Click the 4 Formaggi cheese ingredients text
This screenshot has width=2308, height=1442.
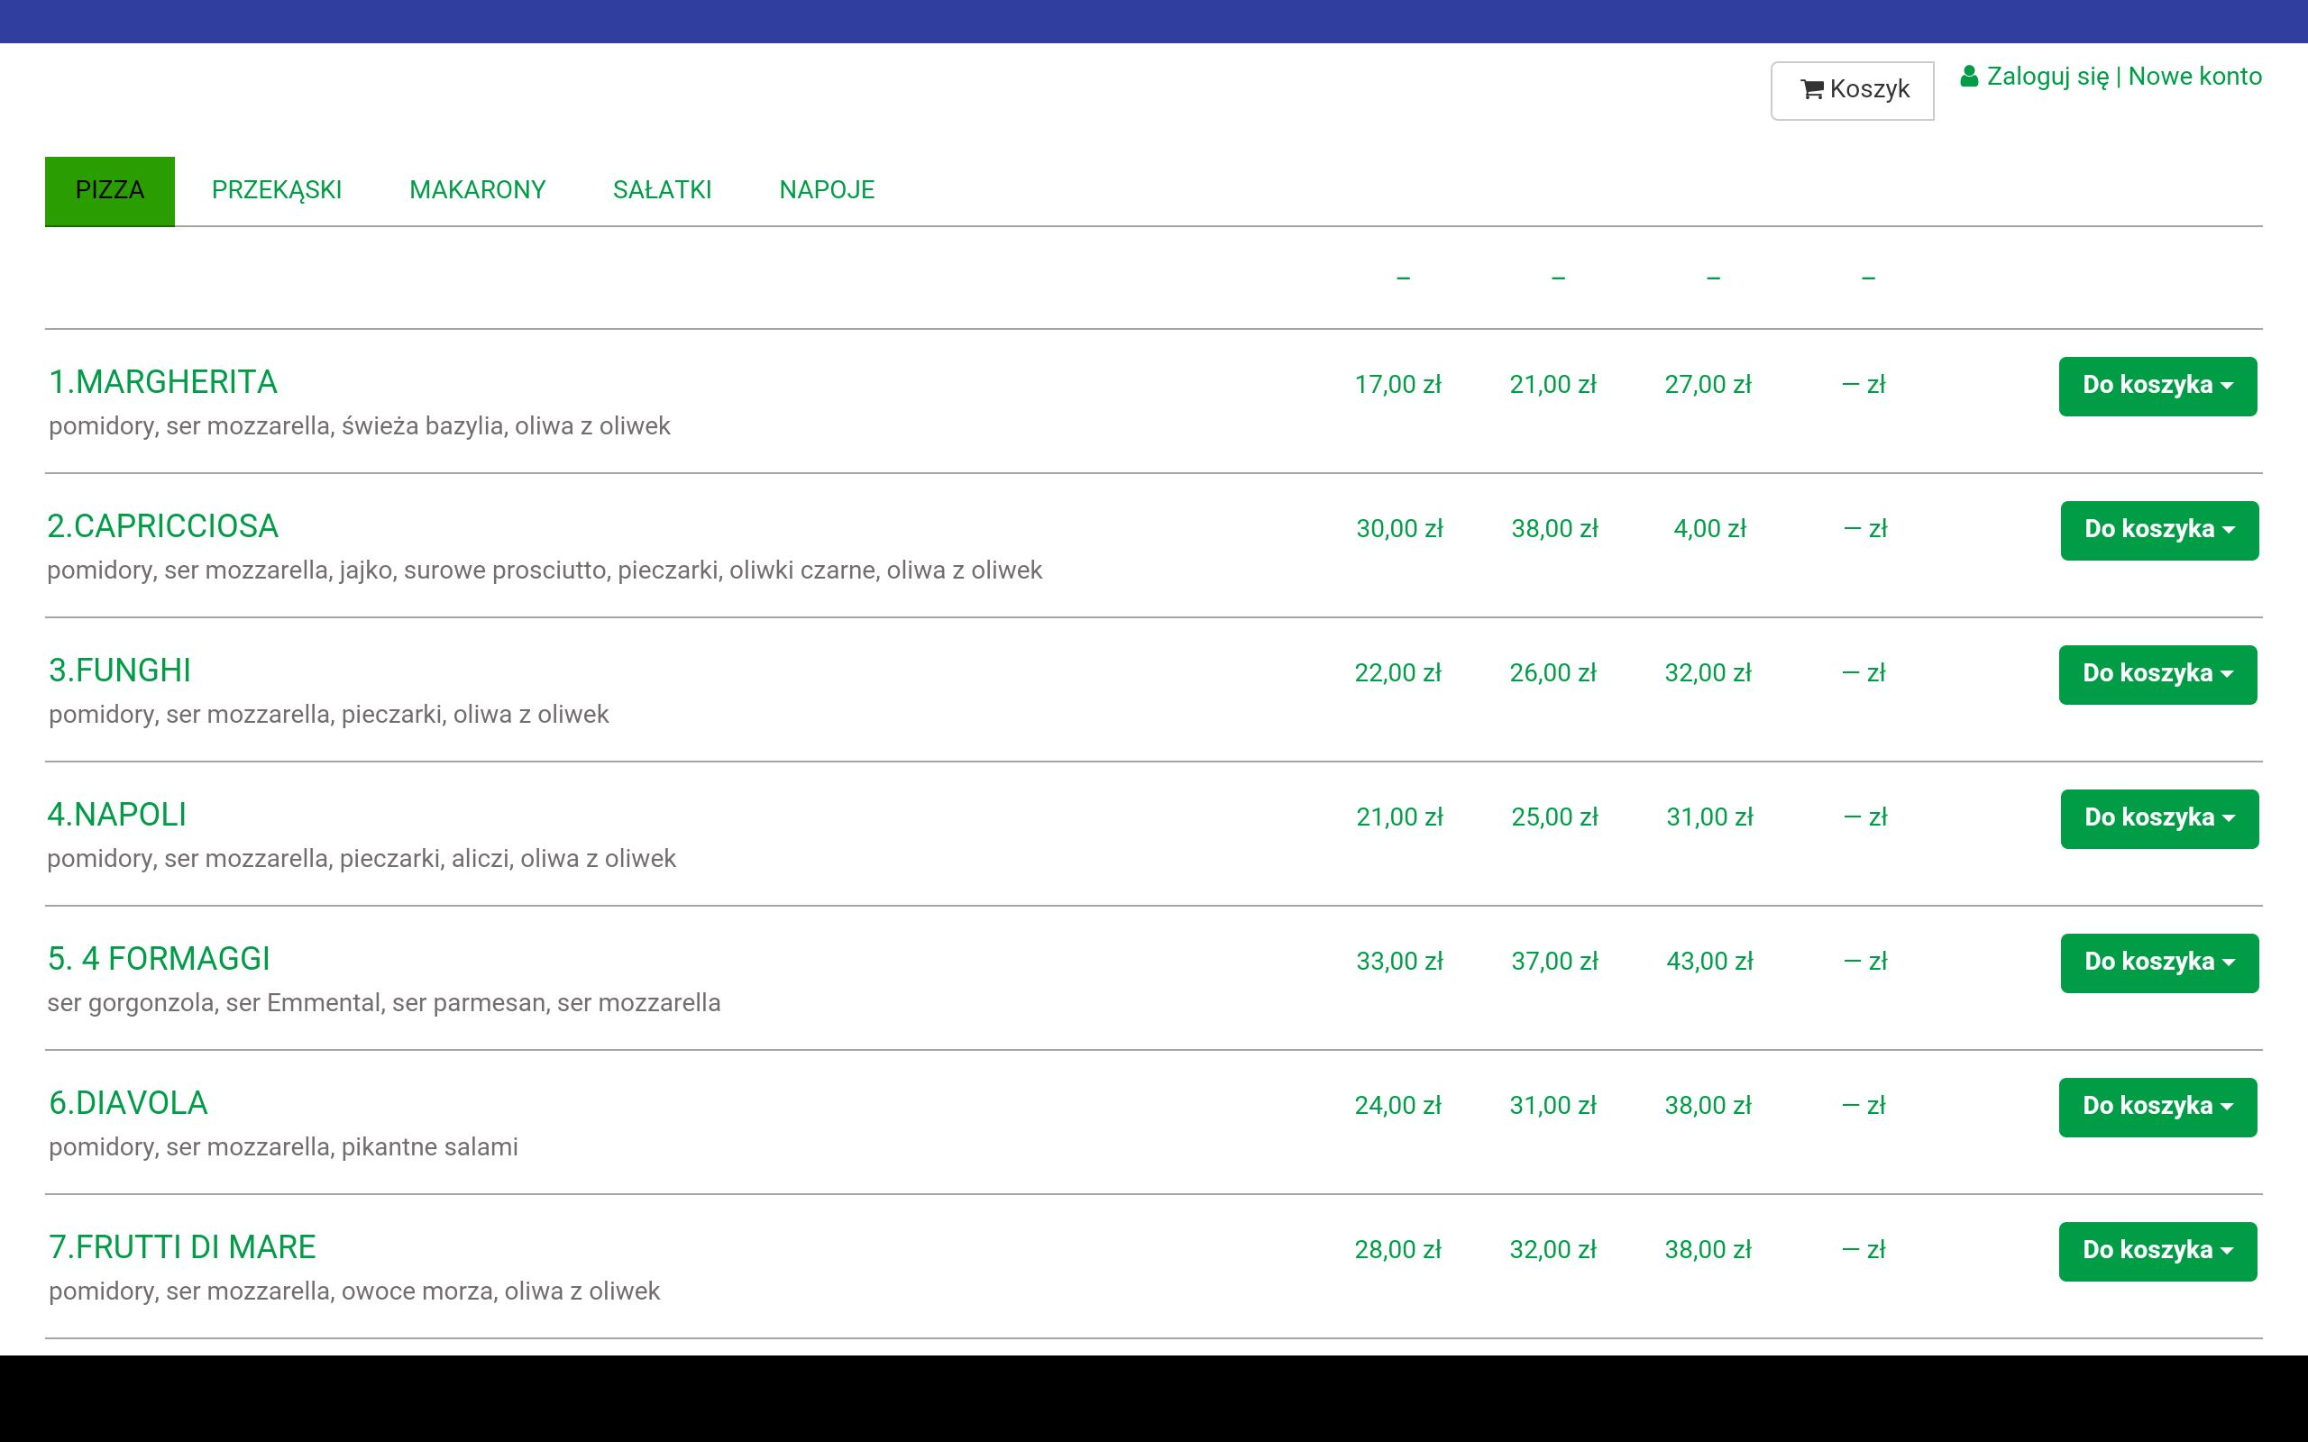click(384, 1003)
